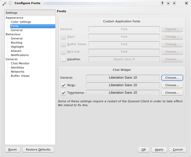Image resolution: width=191 pixels, height=157 pixels.
Task: Open Aliases settings page
Action: click(x=16, y=51)
